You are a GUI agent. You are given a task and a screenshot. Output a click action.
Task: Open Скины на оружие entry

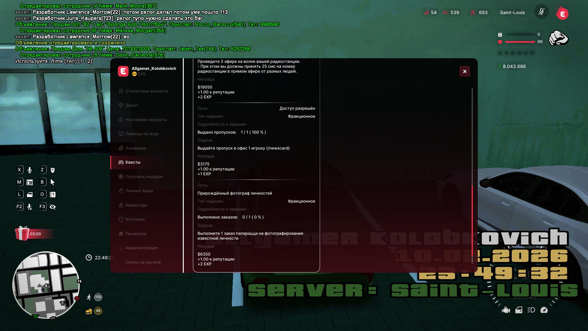143,262
